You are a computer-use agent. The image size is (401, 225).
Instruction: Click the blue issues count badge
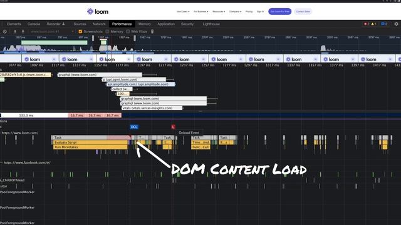[x=384, y=24]
